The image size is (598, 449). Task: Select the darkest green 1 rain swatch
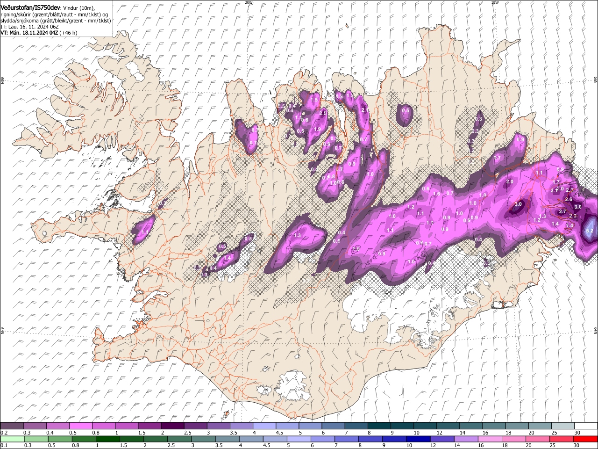[x=107, y=439]
